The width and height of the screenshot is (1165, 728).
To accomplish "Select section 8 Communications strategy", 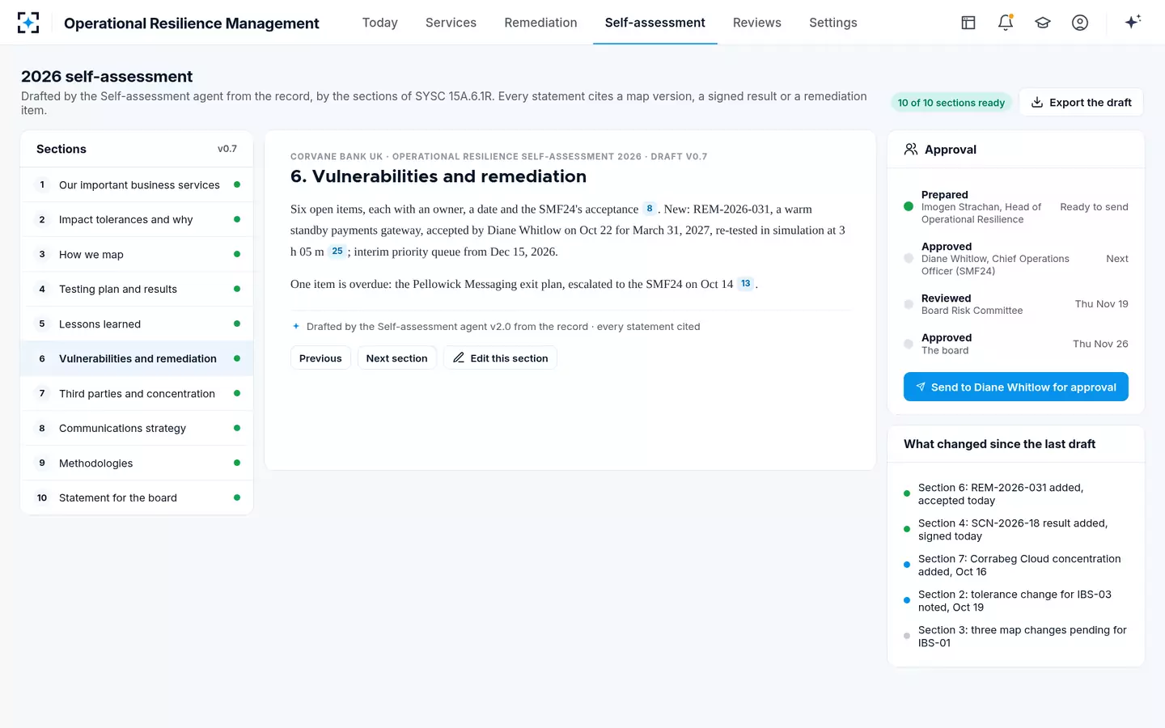I will tap(137, 429).
